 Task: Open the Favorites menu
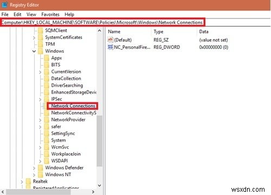click(x=50, y=15)
